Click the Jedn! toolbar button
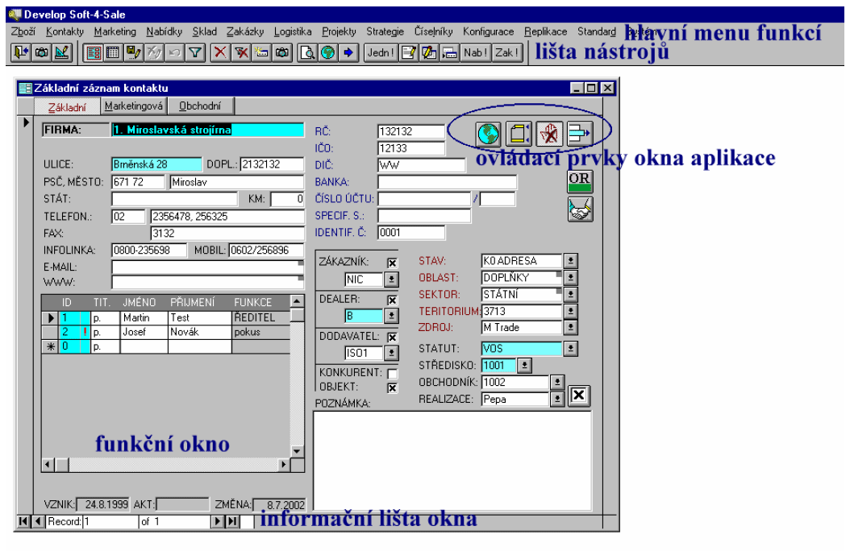This screenshot has width=850, height=551. point(381,53)
